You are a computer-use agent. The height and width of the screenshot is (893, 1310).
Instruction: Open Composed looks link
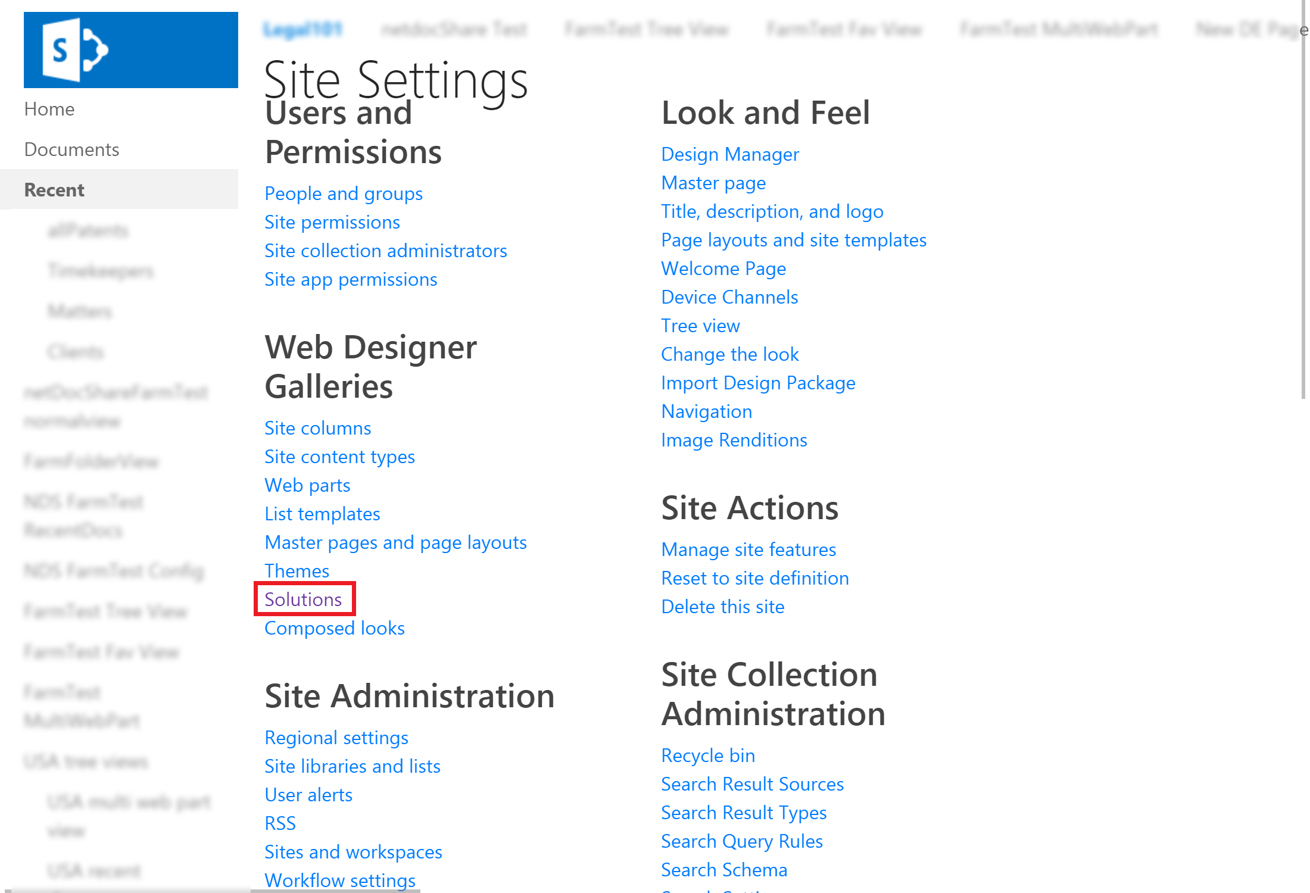point(335,628)
